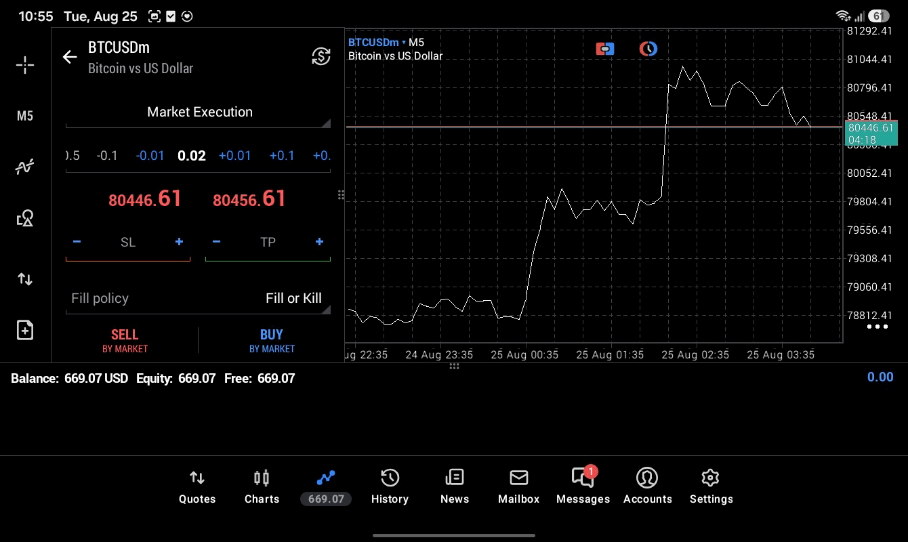
Task: Tap the up-down arrows trade icon in sidebar
Action: (x=25, y=279)
